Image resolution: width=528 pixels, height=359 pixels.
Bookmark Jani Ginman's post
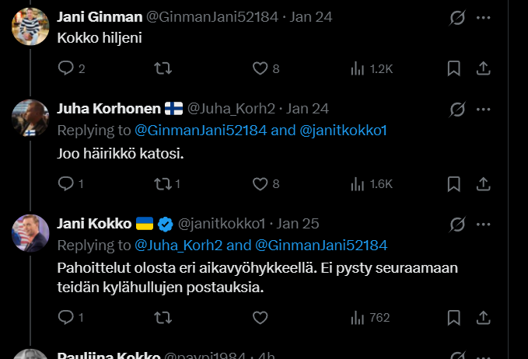pyautogui.click(x=454, y=69)
